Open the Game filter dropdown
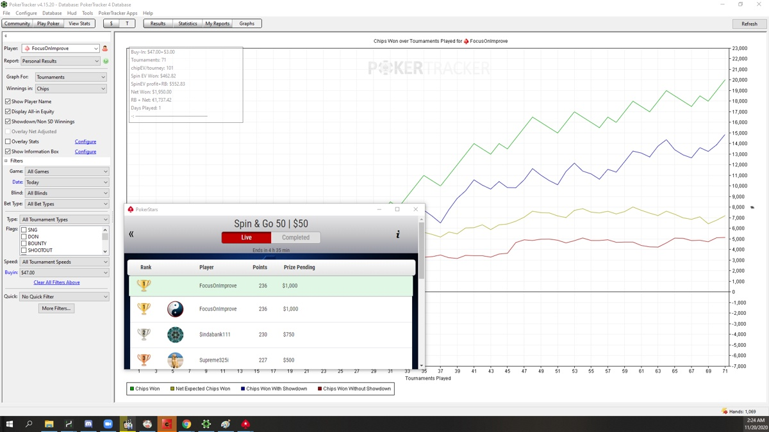Image resolution: width=769 pixels, height=432 pixels. pyautogui.click(x=67, y=172)
